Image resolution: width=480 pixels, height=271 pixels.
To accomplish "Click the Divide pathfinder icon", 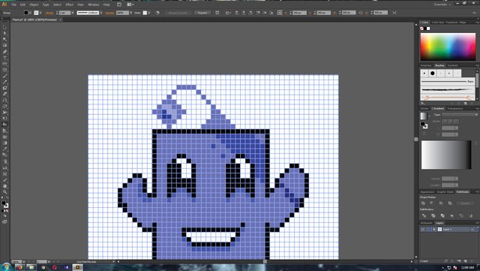I will pyautogui.click(x=424, y=215).
